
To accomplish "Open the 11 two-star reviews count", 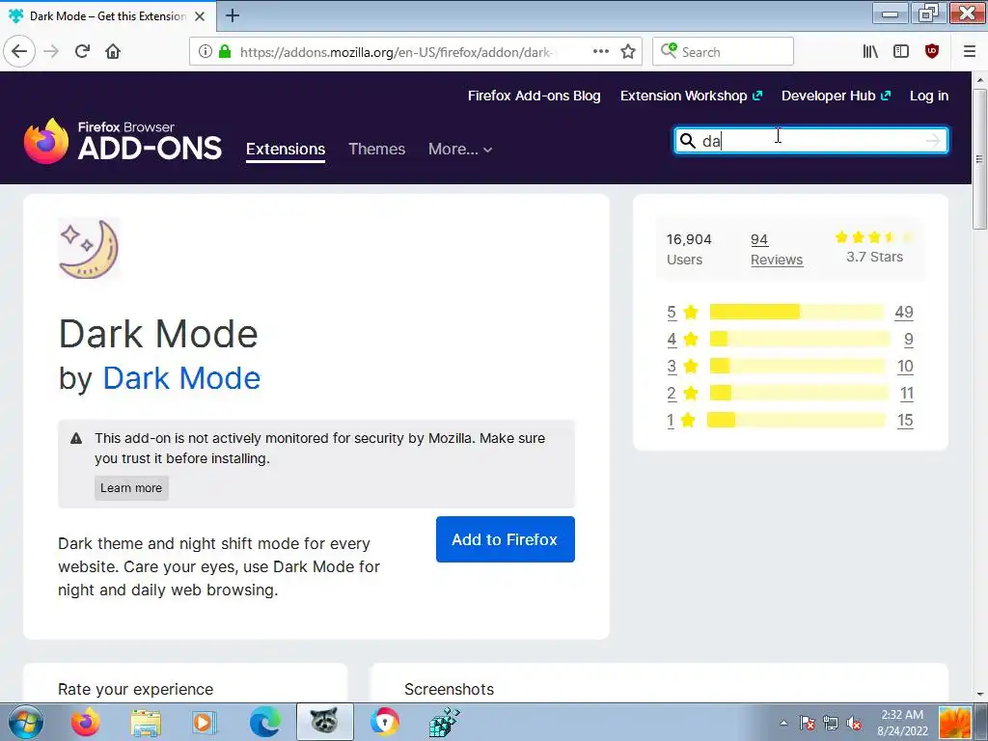I will pos(907,394).
